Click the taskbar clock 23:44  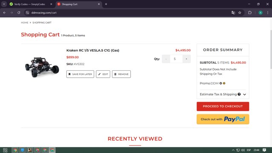(256, 150)
